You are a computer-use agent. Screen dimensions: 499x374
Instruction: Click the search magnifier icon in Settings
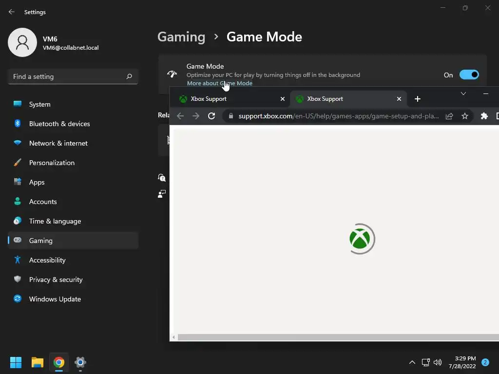(x=129, y=76)
